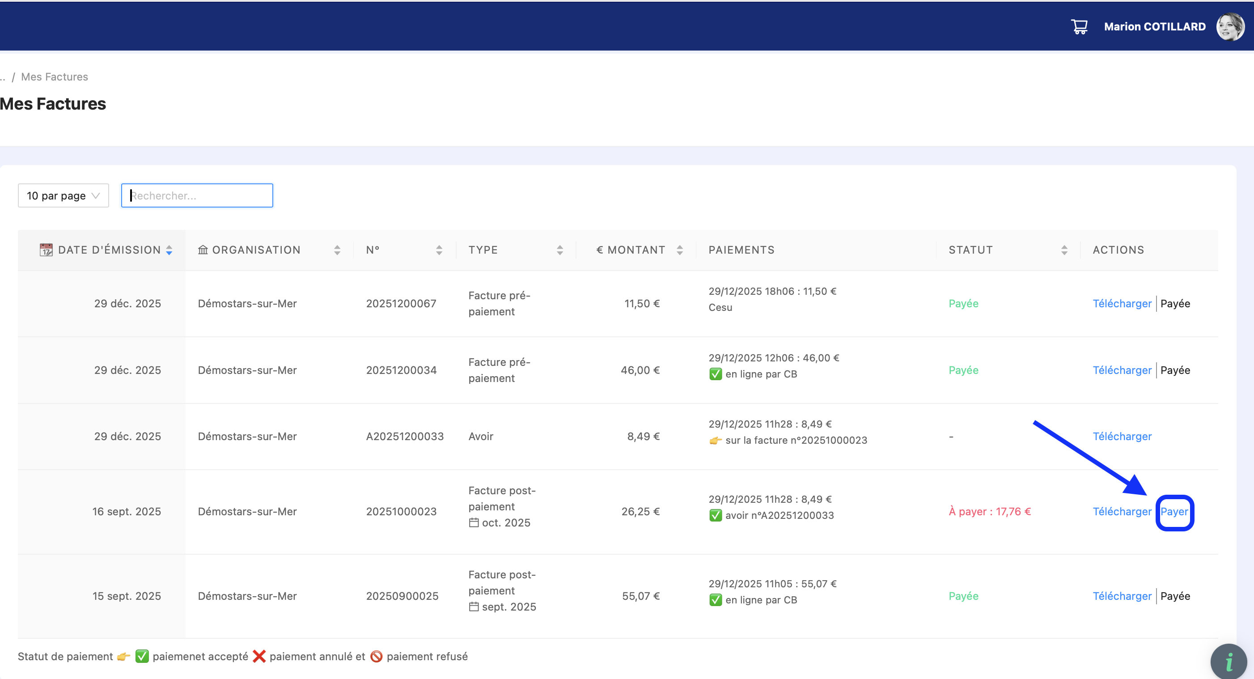This screenshot has height=679, width=1254.
Task: Download invoice 20251200034
Action: click(x=1122, y=370)
